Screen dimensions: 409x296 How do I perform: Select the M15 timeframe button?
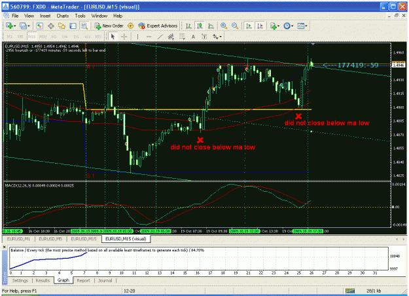click(31, 37)
